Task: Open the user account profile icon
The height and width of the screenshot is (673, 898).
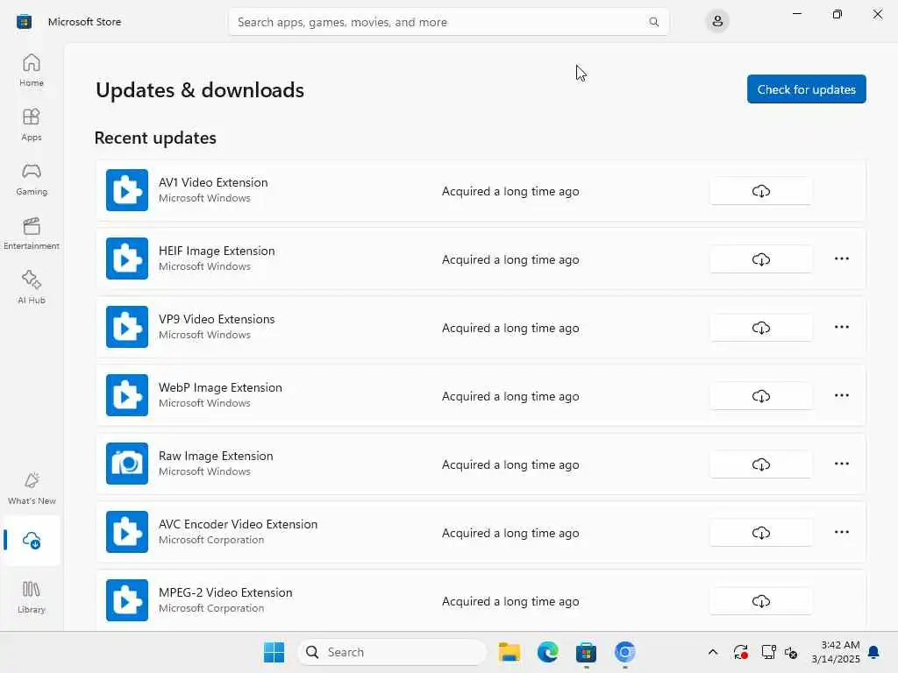Action: (717, 22)
